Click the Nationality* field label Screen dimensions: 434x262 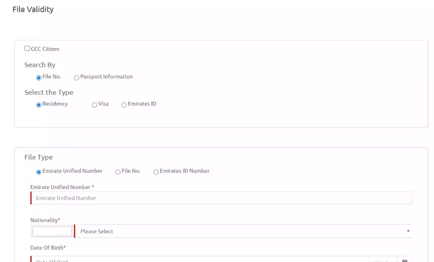(x=45, y=220)
